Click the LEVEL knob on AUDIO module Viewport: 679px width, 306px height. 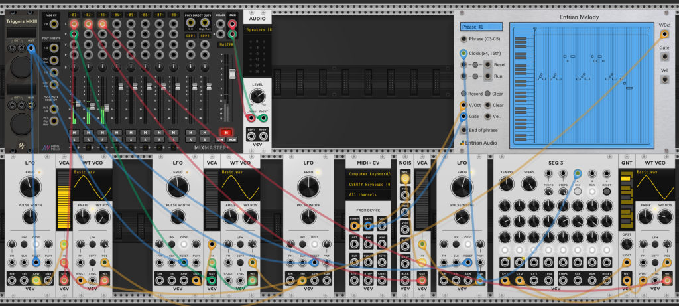coord(258,96)
